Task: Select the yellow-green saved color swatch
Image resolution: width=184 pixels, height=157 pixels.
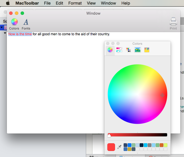Action: (166, 145)
